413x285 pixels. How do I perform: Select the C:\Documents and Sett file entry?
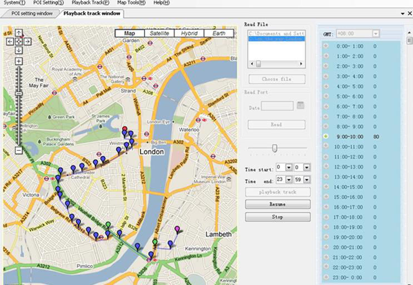[277, 33]
